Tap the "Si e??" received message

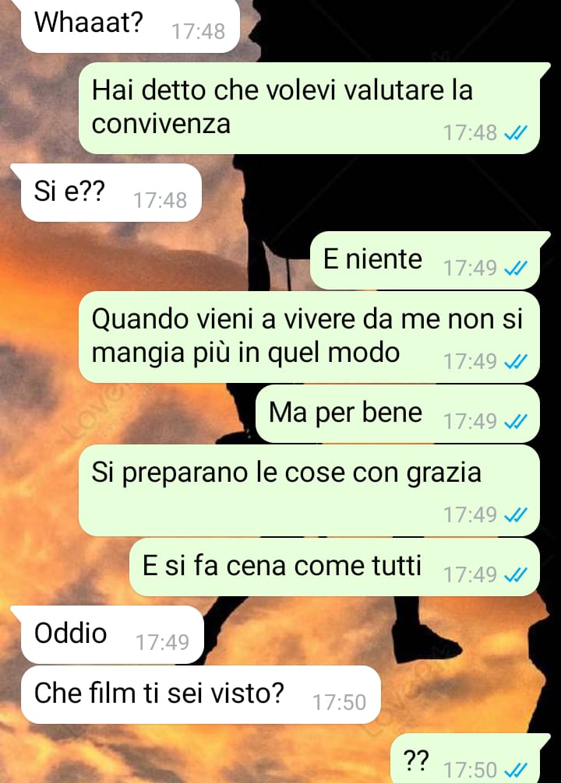tap(111, 193)
